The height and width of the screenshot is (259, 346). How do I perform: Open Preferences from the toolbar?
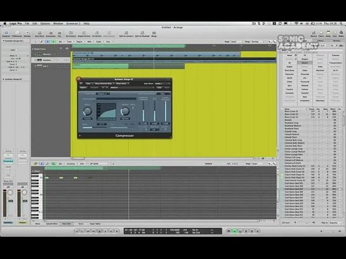[17, 34]
